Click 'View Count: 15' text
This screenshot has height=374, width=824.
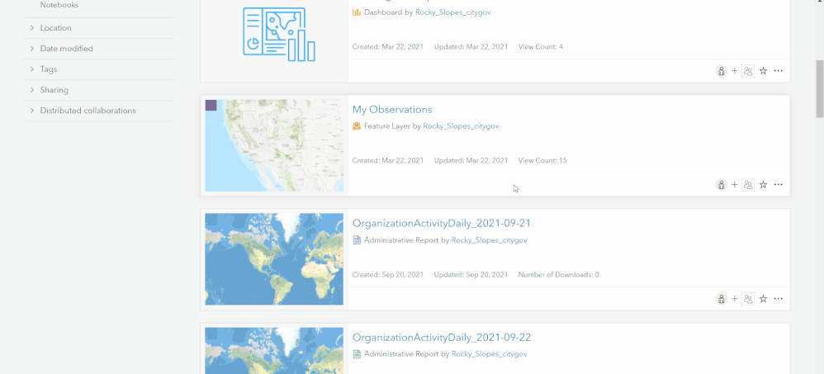point(542,160)
